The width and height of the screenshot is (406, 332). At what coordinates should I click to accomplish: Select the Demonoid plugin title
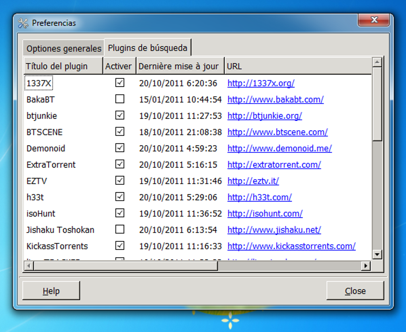46,148
